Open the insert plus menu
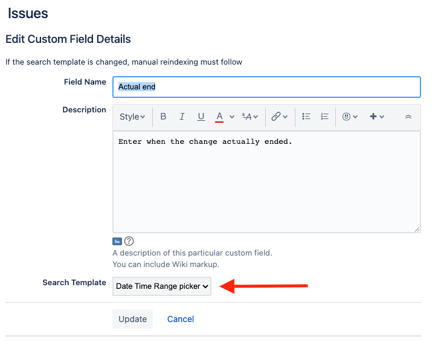Image resolution: width=441 pixels, height=342 pixels. tap(373, 117)
